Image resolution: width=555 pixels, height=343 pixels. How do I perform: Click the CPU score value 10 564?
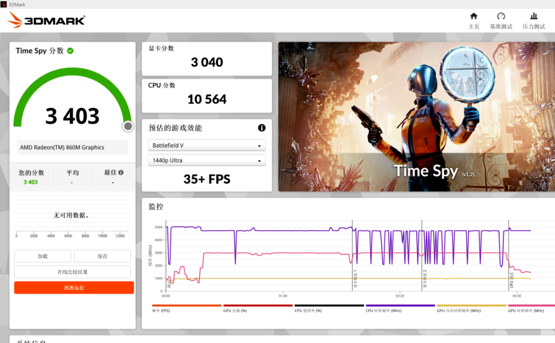pos(207,100)
